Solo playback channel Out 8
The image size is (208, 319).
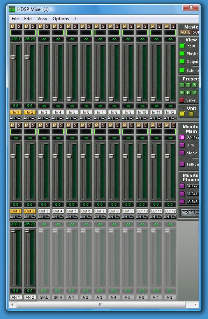click(117, 125)
